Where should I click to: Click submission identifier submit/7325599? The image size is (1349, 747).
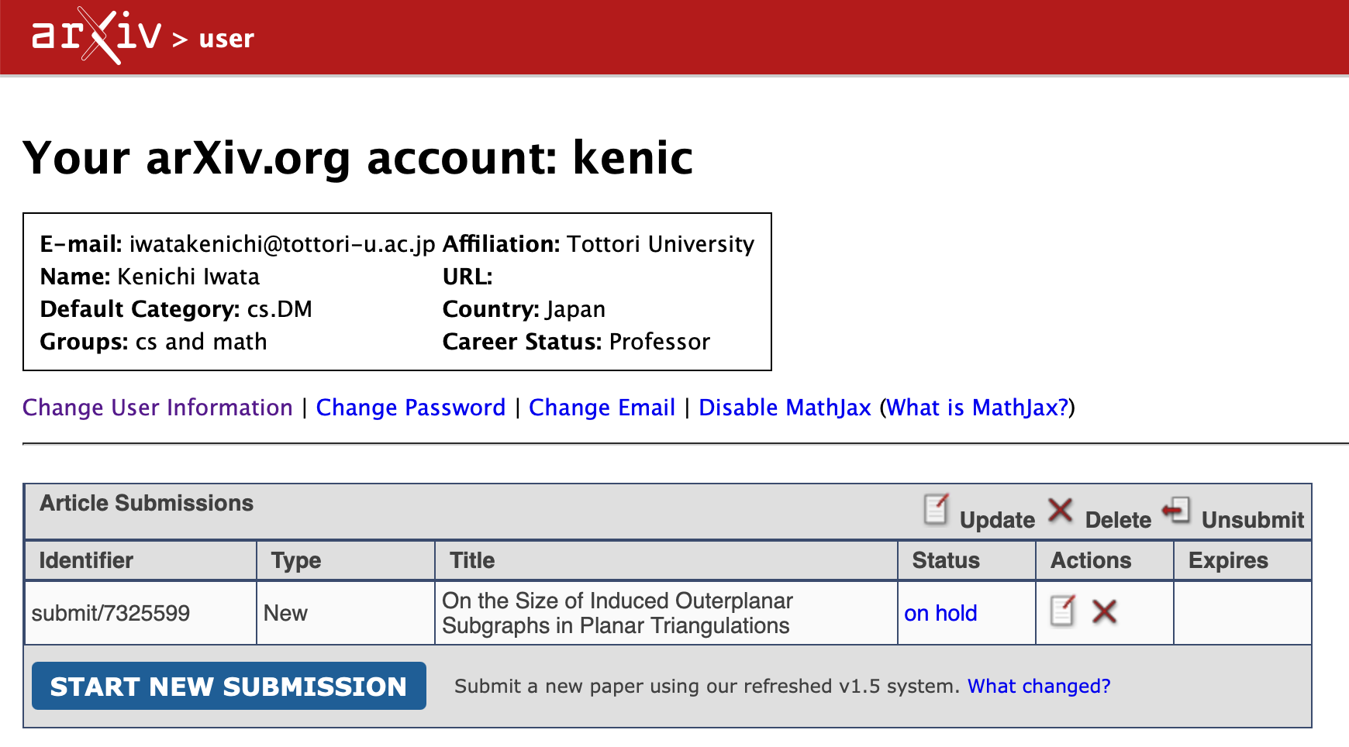point(111,613)
